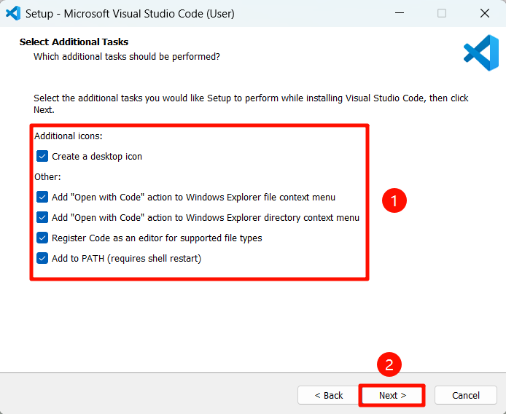The image size is (506, 414).
Task: Toggle "Open with Code" directory context menu checkbox
Action: point(42,217)
